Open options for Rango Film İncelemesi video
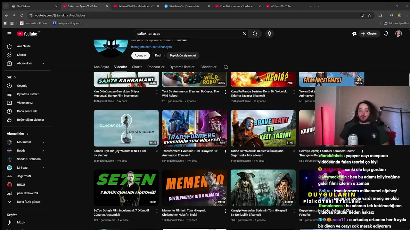The image size is (410, 230). [x=157, y=92]
